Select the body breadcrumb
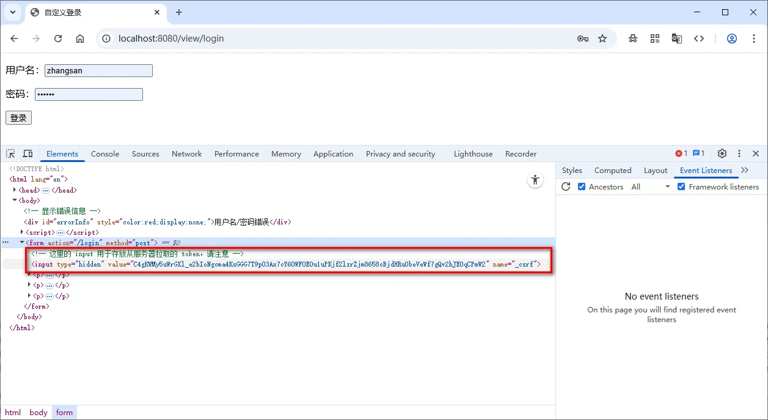768x420 pixels. 38,412
